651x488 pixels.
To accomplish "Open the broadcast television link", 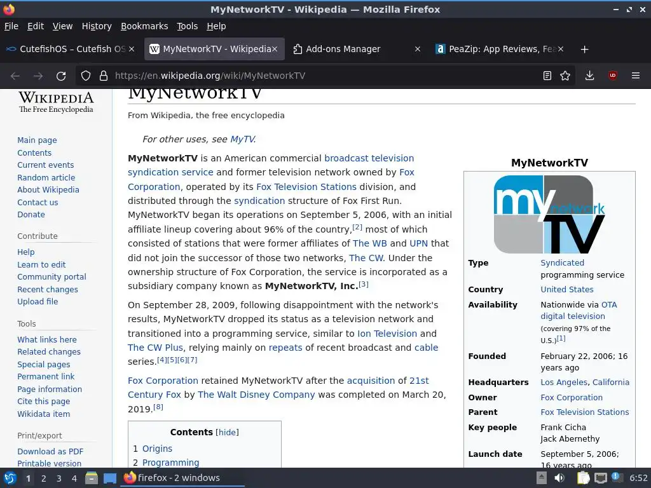I will click(x=369, y=158).
